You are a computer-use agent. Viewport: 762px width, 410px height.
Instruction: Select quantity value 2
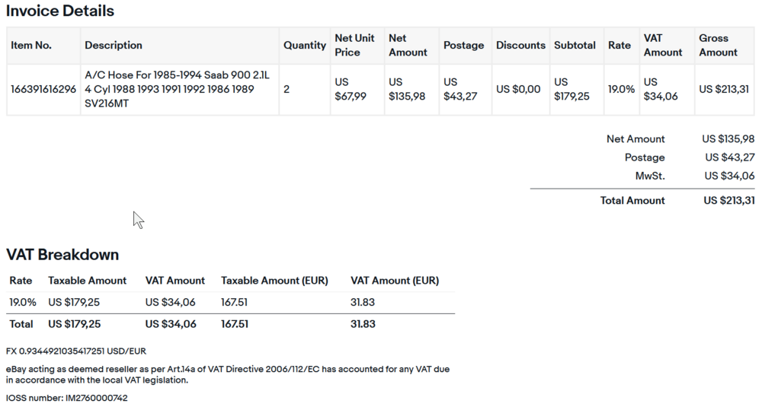pos(287,89)
